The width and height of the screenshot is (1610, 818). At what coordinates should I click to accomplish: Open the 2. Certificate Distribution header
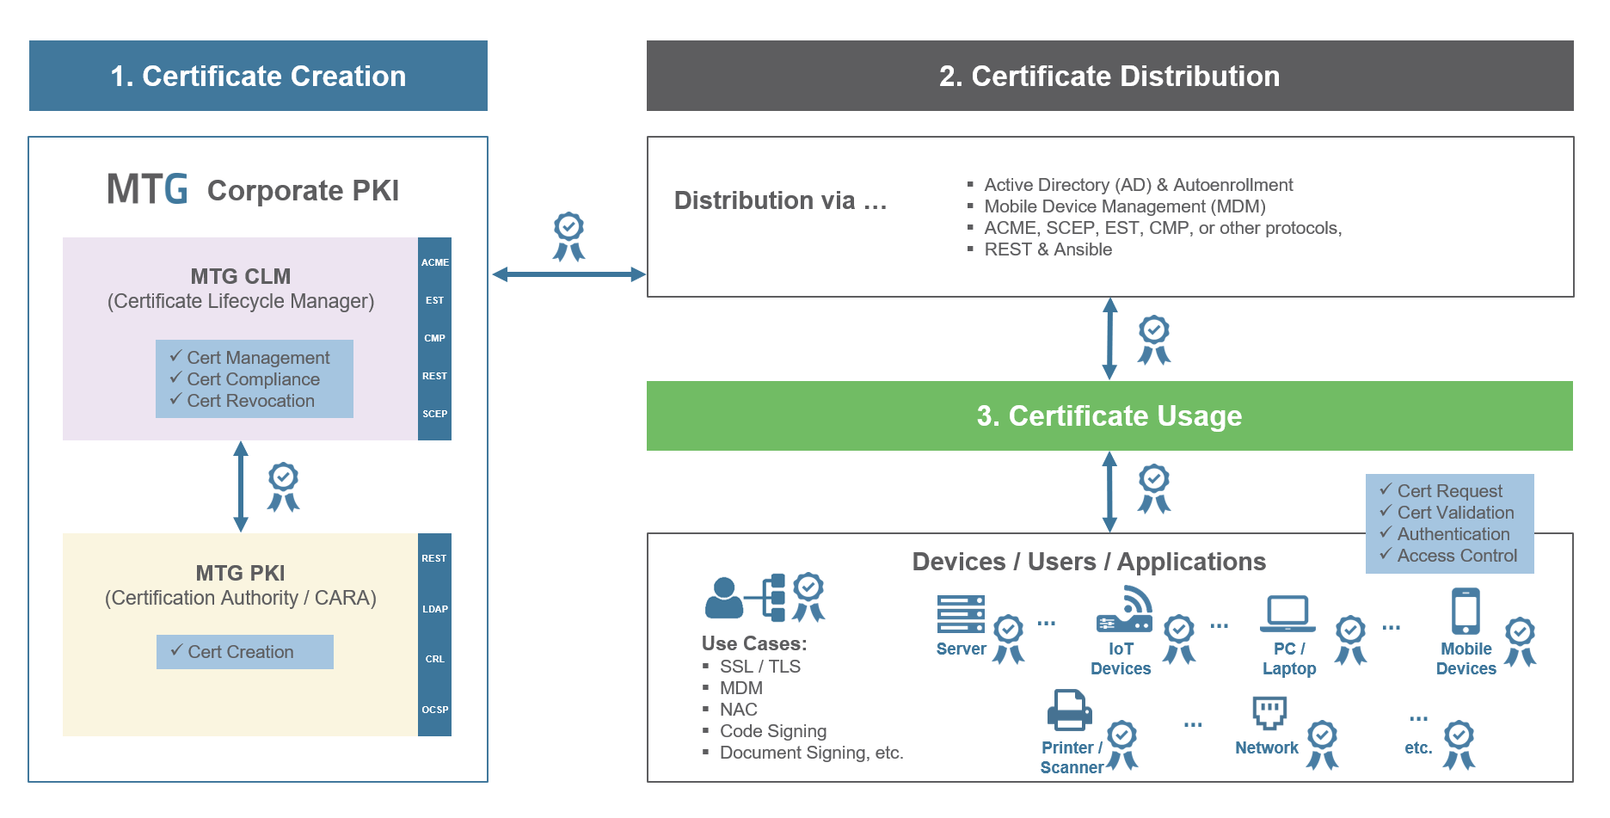coord(1109,76)
